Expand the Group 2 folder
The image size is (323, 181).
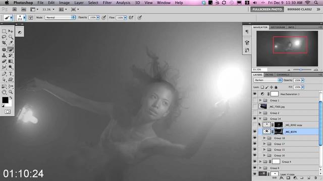pyautogui.click(x=260, y=113)
